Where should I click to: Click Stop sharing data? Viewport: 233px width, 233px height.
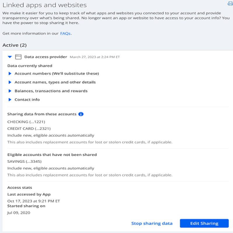tap(152, 223)
